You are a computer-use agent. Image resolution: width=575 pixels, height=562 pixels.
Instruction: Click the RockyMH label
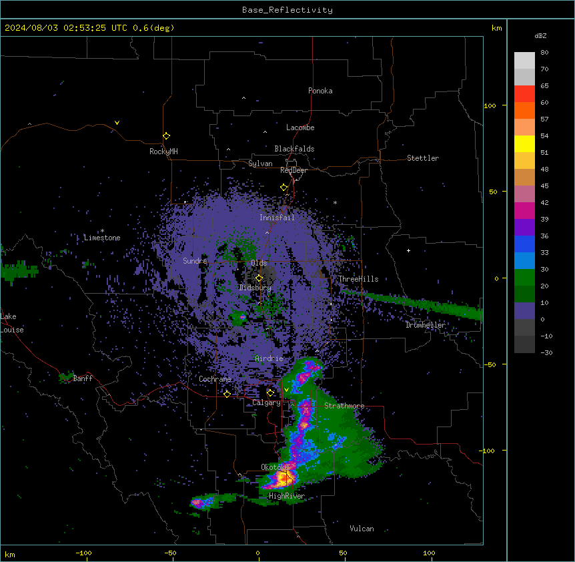[163, 152]
